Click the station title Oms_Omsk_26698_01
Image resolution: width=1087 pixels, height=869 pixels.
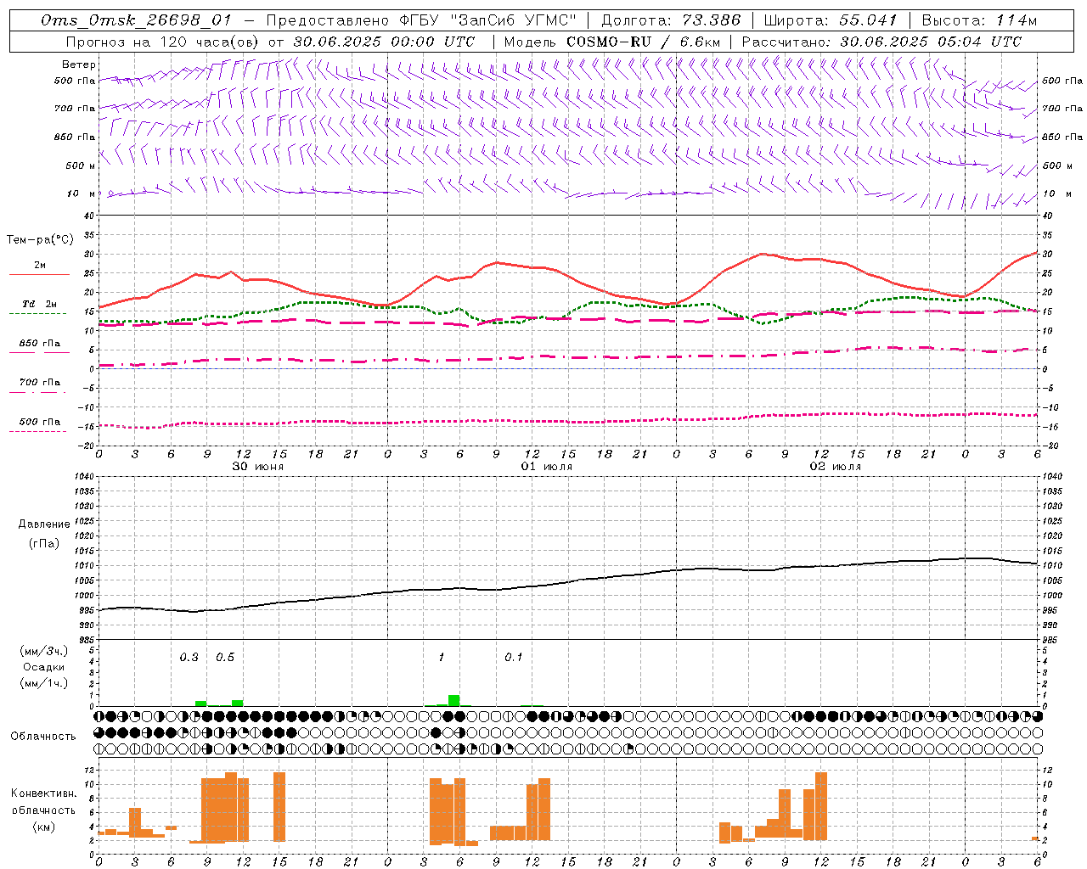(136, 20)
